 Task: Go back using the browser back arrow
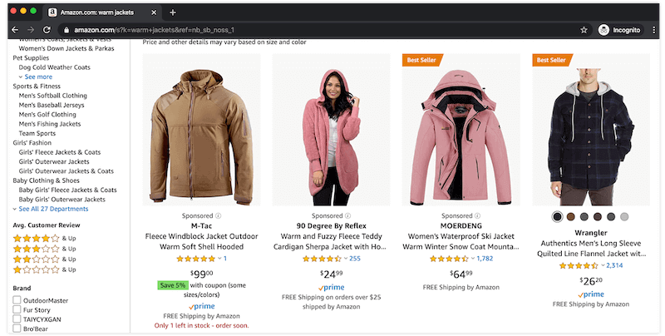(x=15, y=30)
